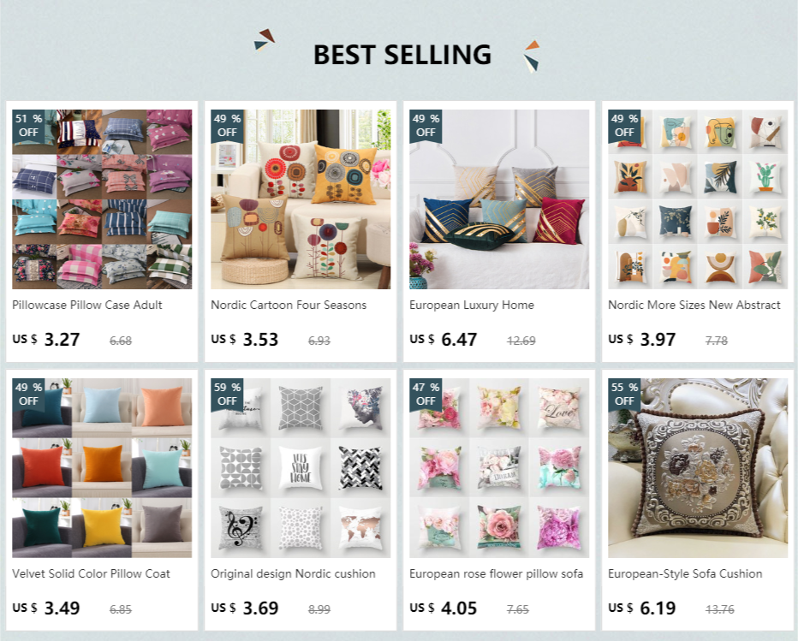Click the 51% OFF badge on the pillowcase
Screen dimensions: 798x641
[28, 126]
